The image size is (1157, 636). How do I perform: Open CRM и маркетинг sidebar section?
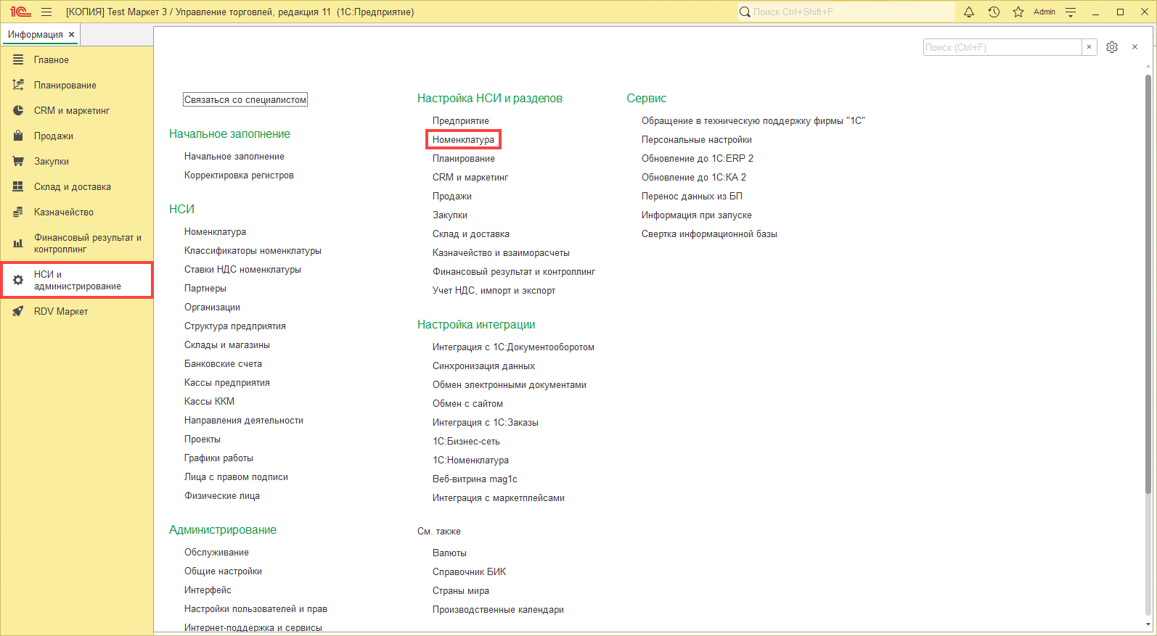coord(71,111)
